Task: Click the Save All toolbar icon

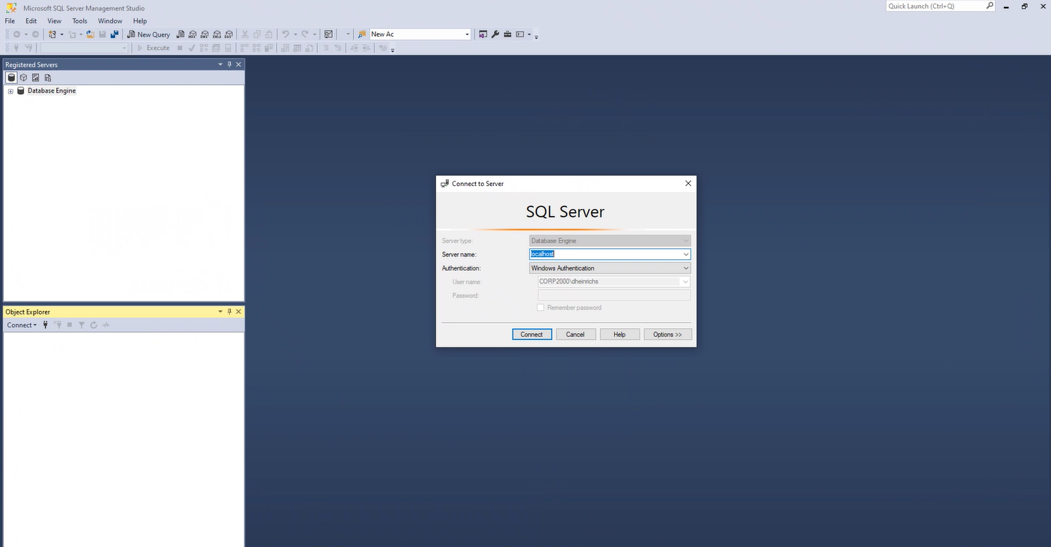Action: click(114, 34)
